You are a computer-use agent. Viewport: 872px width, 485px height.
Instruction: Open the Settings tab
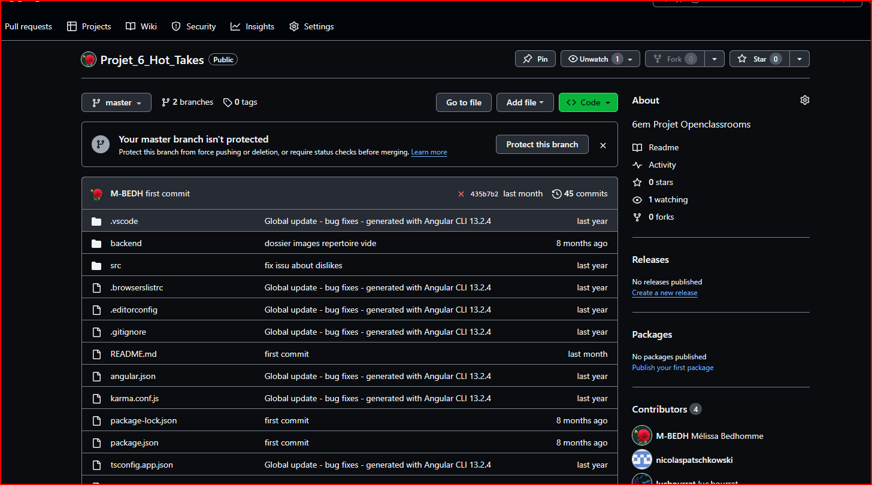pyautogui.click(x=311, y=26)
